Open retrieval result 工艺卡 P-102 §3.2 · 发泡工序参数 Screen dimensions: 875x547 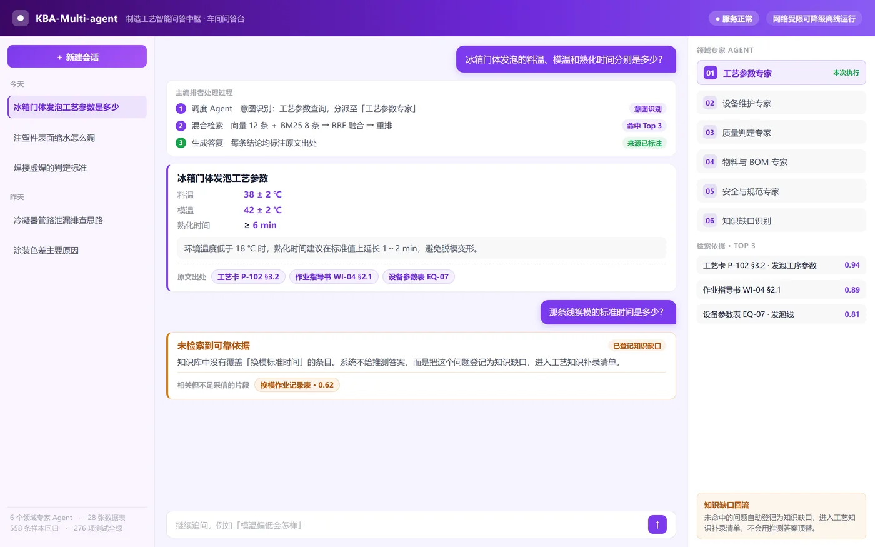(x=781, y=265)
